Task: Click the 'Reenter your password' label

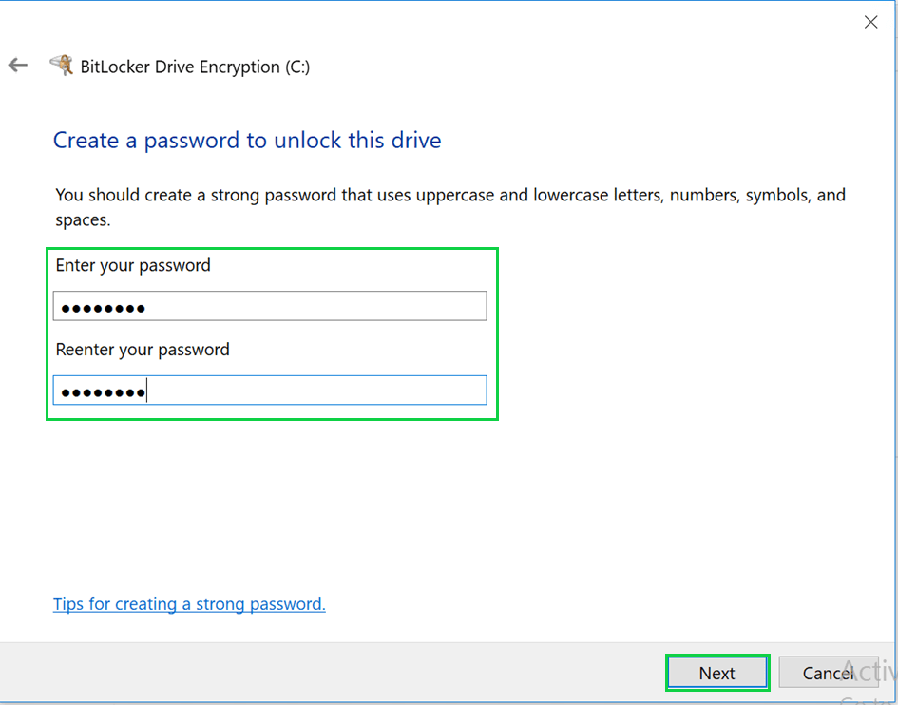Action: click(143, 350)
